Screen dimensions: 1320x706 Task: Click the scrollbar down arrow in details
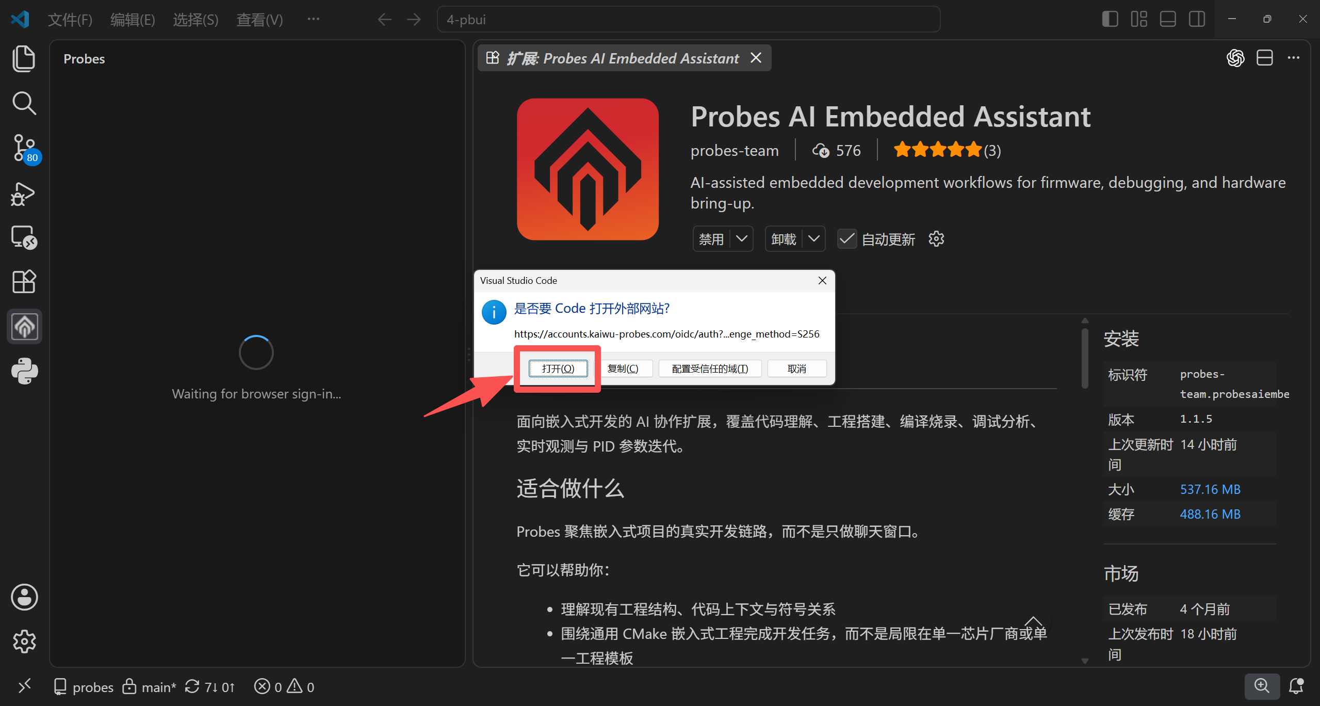(1085, 661)
